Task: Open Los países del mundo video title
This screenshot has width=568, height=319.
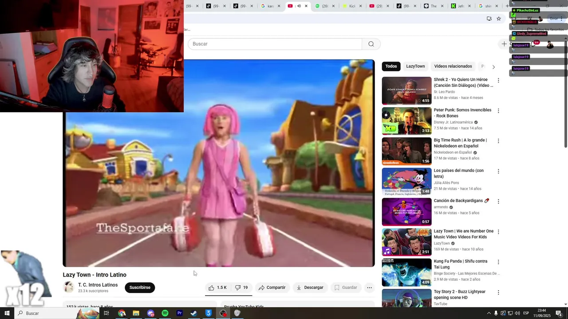Action: [x=459, y=173]
